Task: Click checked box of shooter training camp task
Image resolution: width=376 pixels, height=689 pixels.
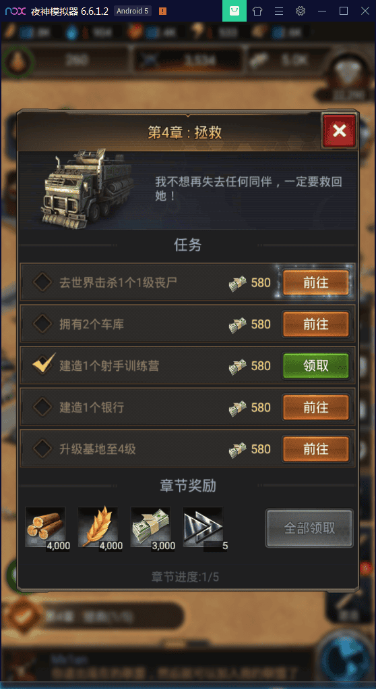Action: point(44,364)
